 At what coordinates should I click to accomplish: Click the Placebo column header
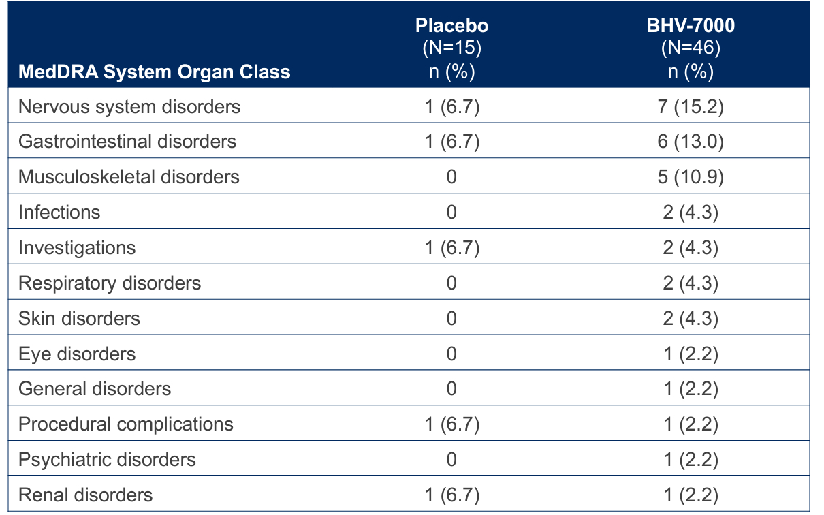(452, 26)
